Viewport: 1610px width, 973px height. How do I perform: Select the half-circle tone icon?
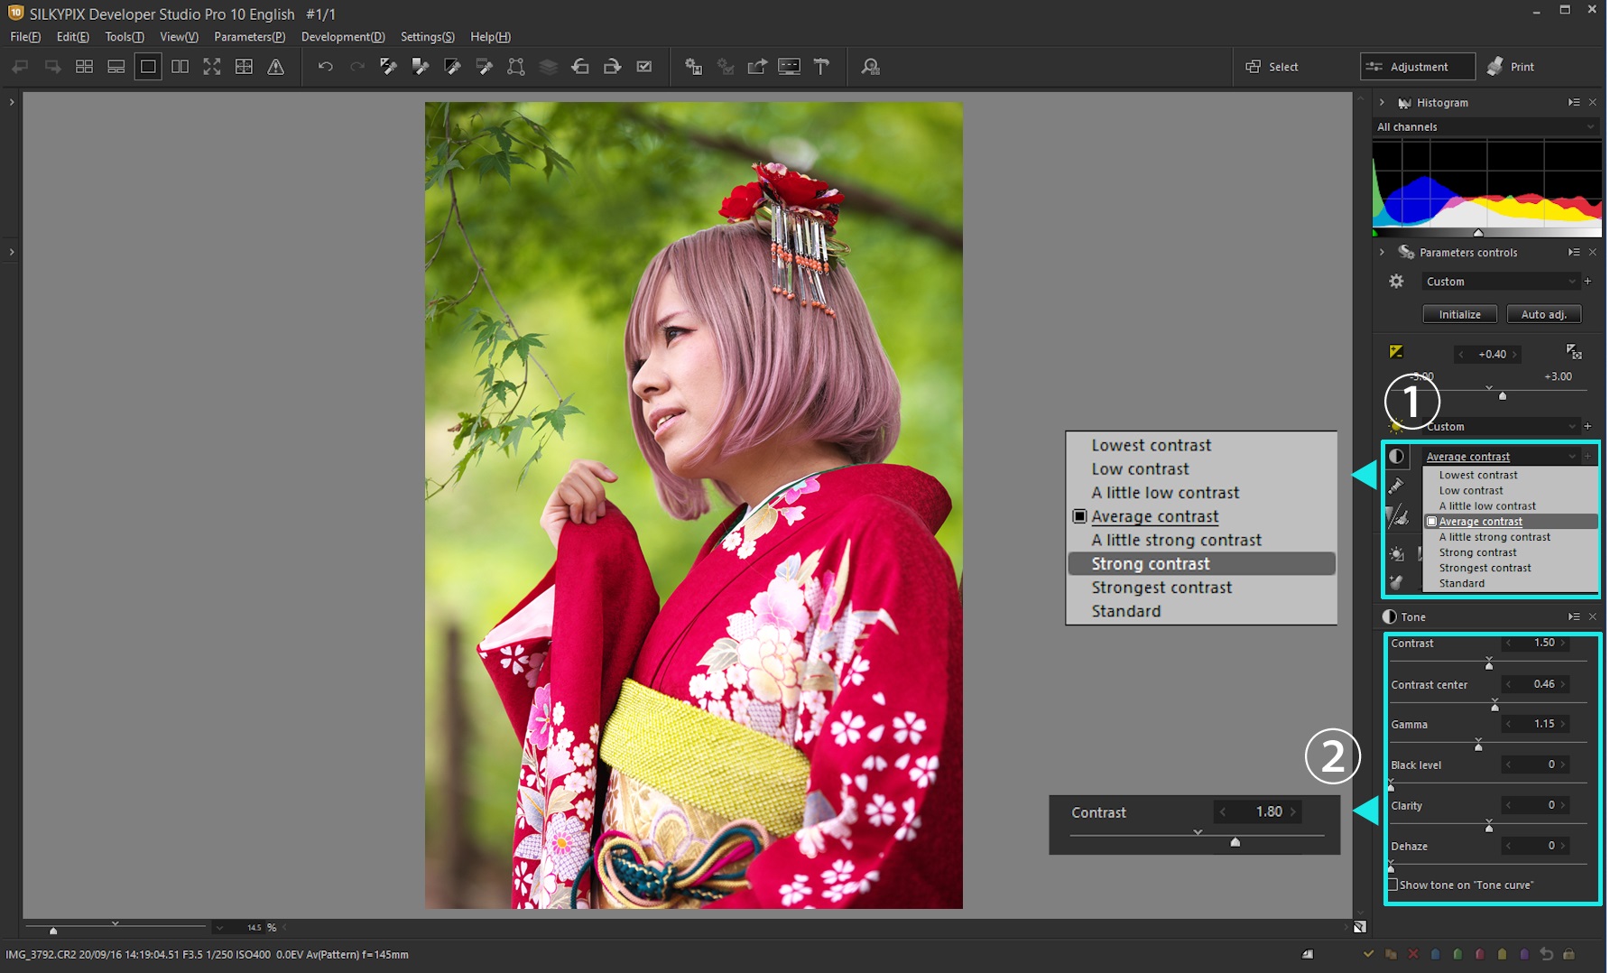click(x=1396, y=457)
